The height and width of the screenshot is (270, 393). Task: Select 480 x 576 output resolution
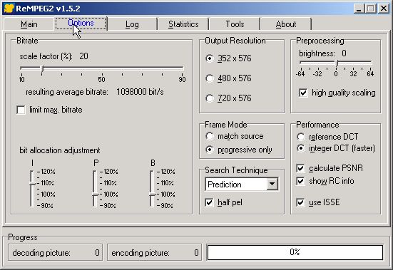coord(210,78)
